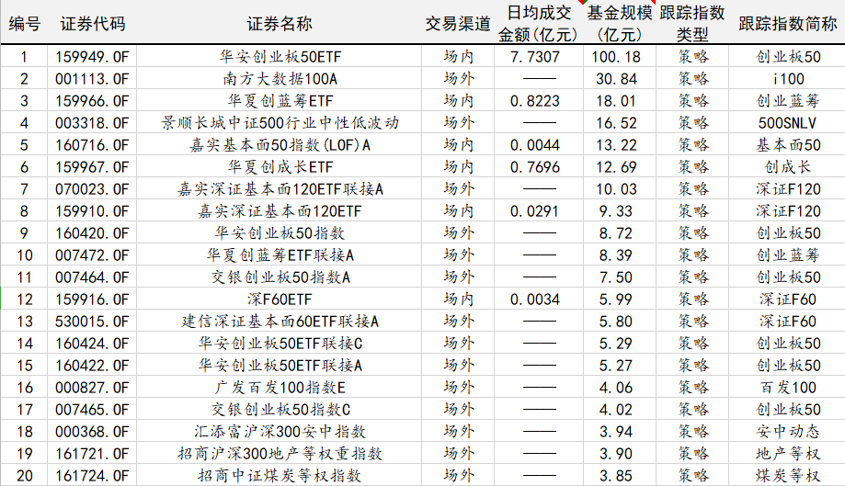Select the 7.50 fund size cell
Viewport: 845px width, 486px height.
620,277
